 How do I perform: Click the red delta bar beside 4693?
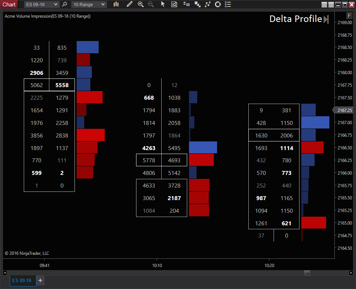point(201,160)
